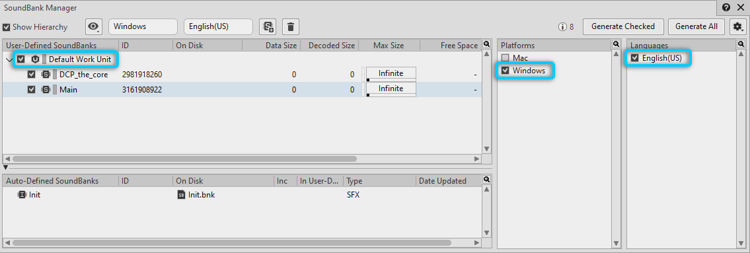Screen dimensions: 750x253
Task: Click the trash delete icon
Action: pyautogui.click(x=291, y=27)
